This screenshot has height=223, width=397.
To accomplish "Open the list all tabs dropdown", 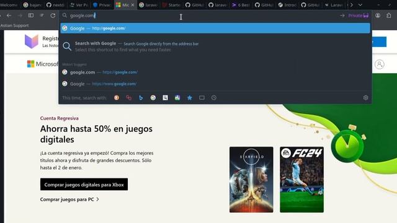I will click(360, 5).
